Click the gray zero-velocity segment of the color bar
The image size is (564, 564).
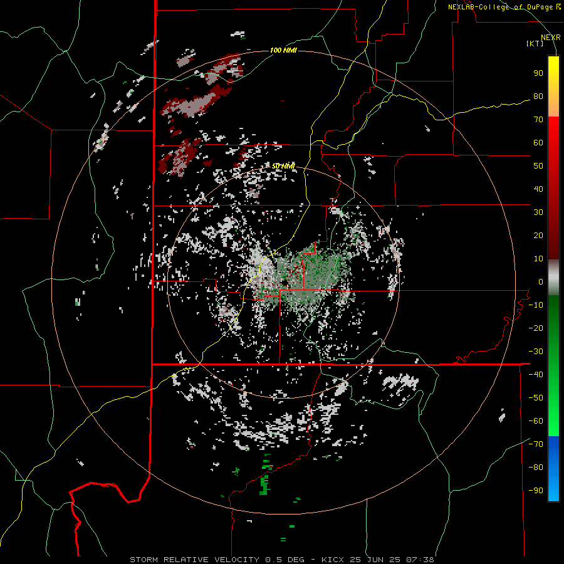coord(553,278)
